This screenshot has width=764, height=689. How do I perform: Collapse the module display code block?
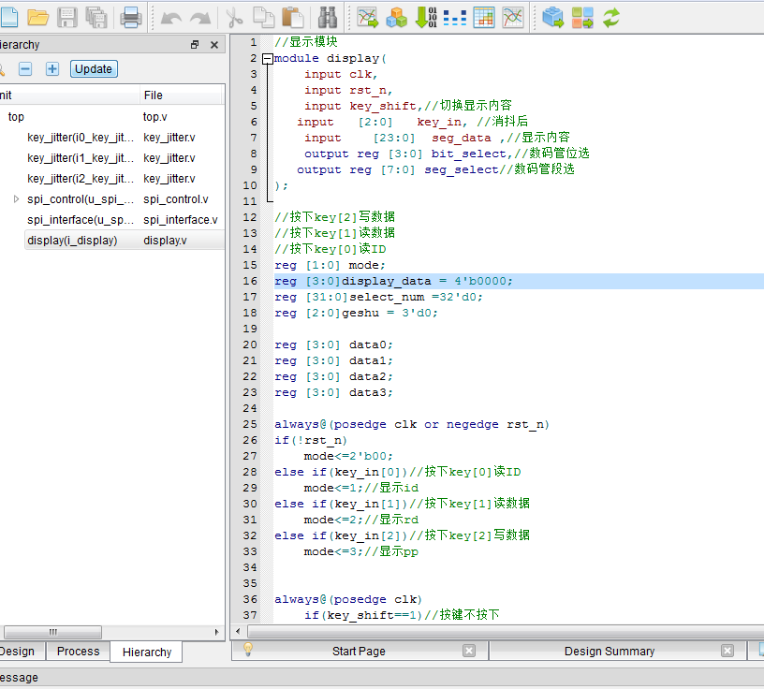click(x=268, y=58)
